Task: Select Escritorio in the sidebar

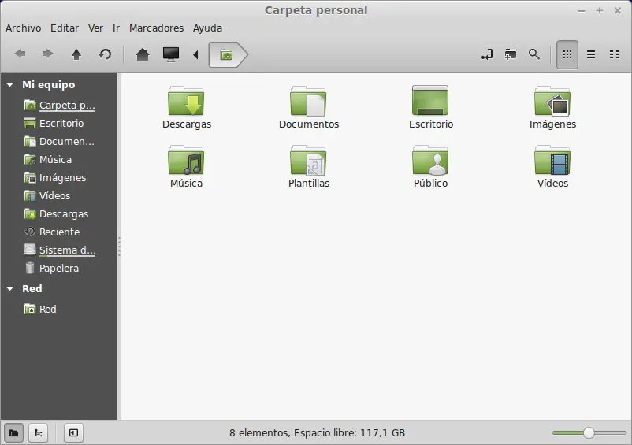Action: 54,123
